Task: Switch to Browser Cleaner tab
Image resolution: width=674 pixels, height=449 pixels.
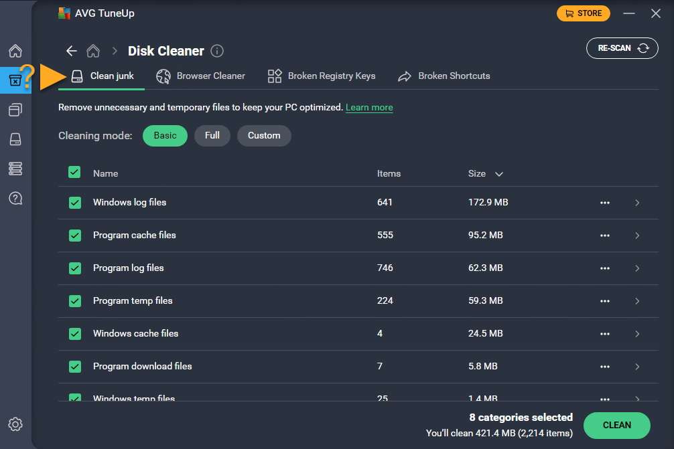Action: point(201,76)
